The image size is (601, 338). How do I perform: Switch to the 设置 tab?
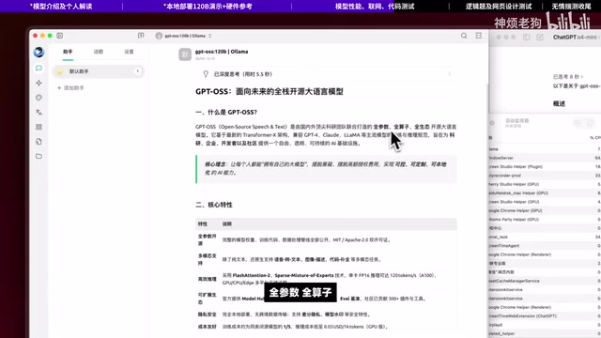(129, 52)
